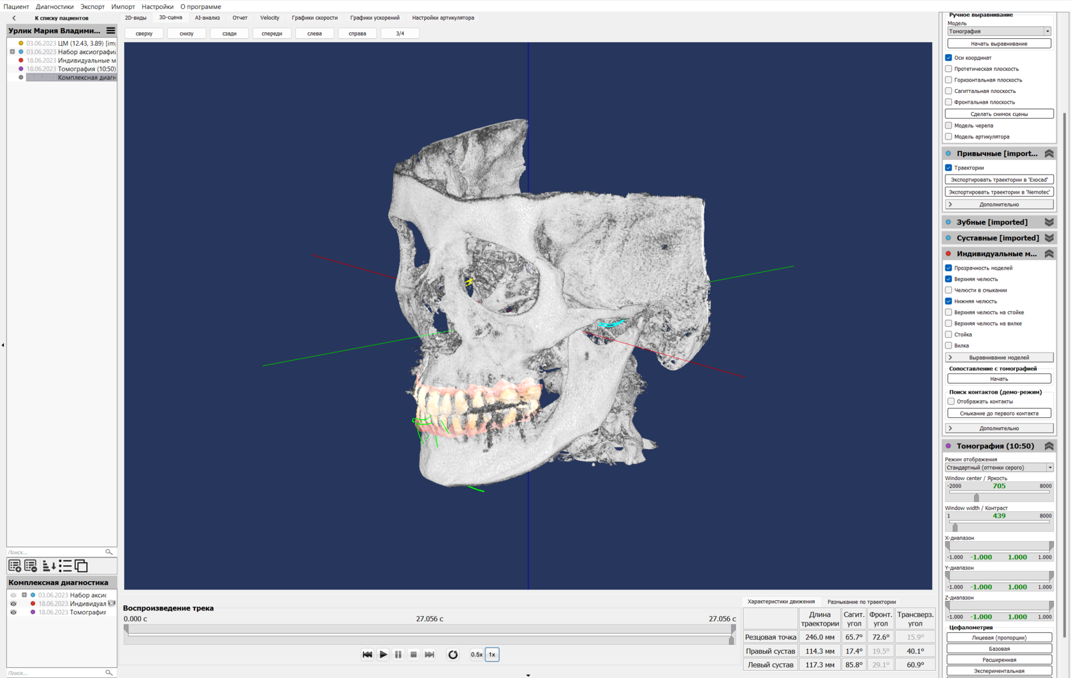Image resolution: width=1071 pixels, height=678 pixels.
Task: Collapse the left panel with the edge arrow
Action: point(3,345)
